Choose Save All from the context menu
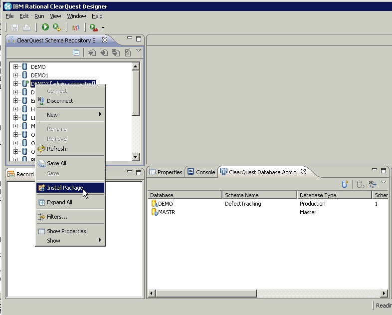 pos(70,163)
